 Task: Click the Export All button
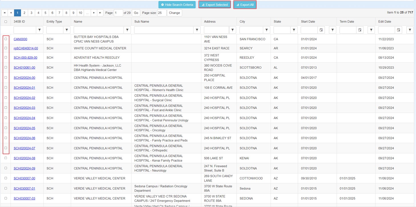tap(245, 5)
